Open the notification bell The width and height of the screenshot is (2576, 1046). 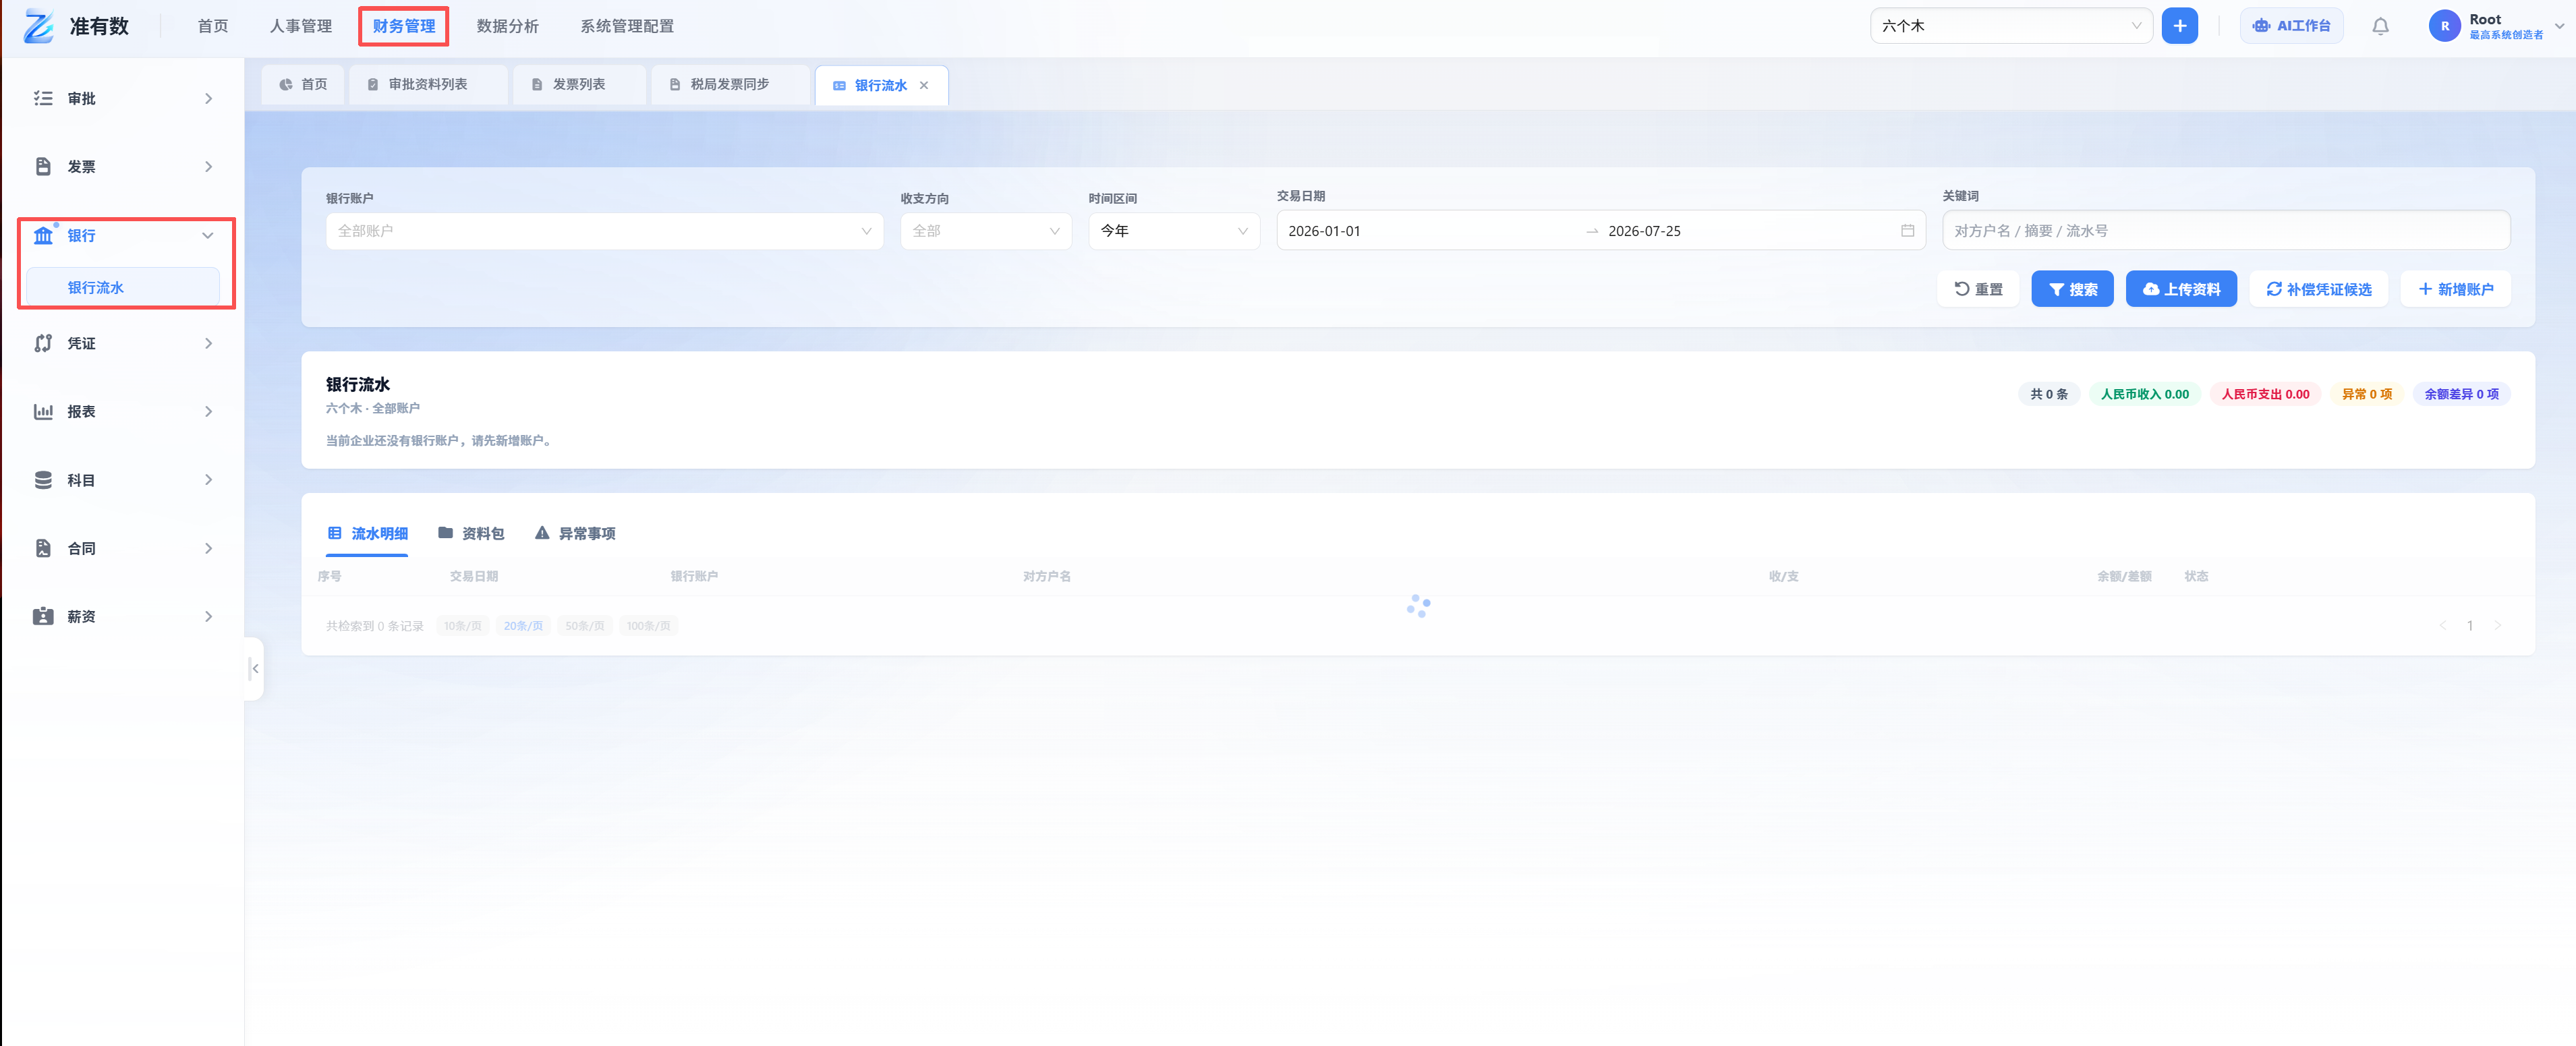pos(2380,26)
